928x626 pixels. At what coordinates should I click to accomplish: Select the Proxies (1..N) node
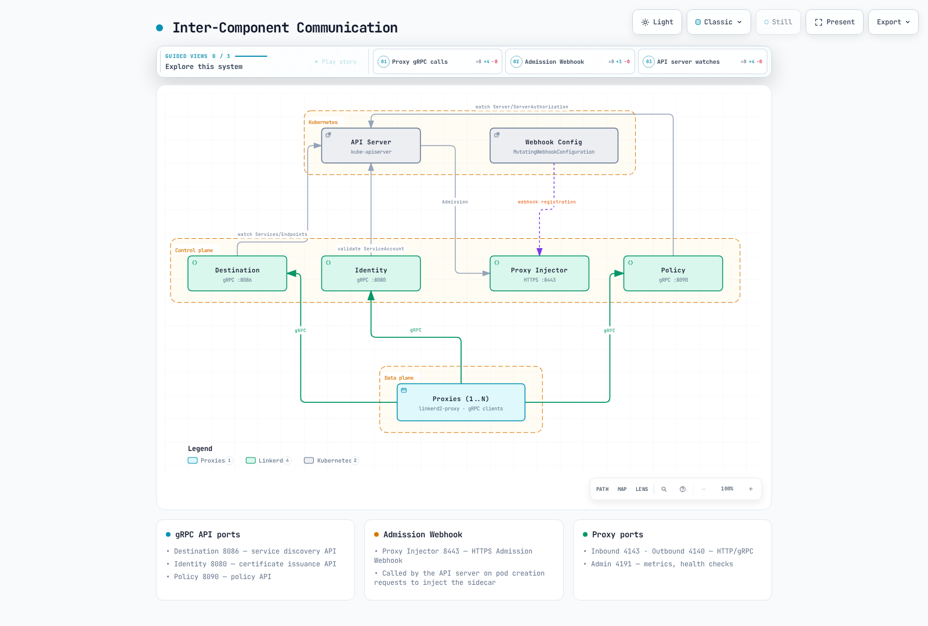(x=461, y=402)
